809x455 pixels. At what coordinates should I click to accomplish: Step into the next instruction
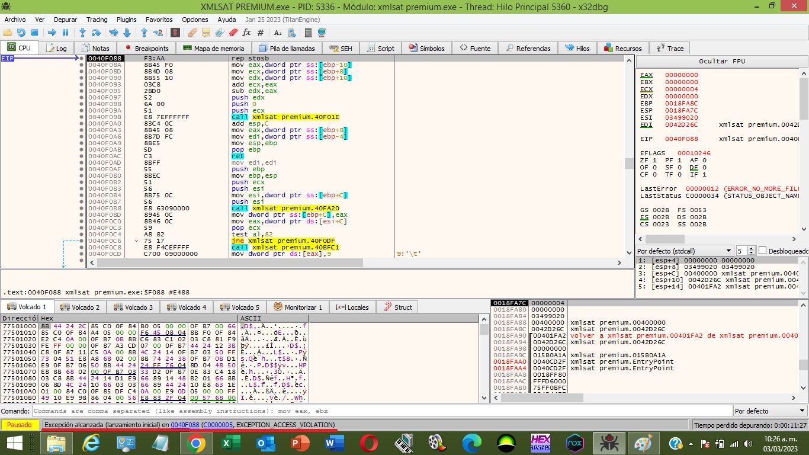tap(83, 33)
